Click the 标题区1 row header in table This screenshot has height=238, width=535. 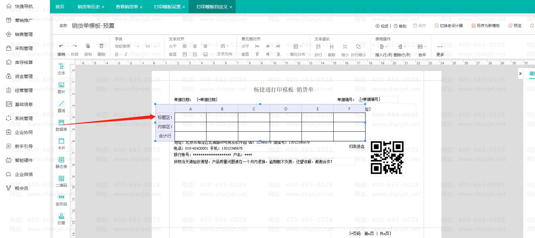[165, 118]
